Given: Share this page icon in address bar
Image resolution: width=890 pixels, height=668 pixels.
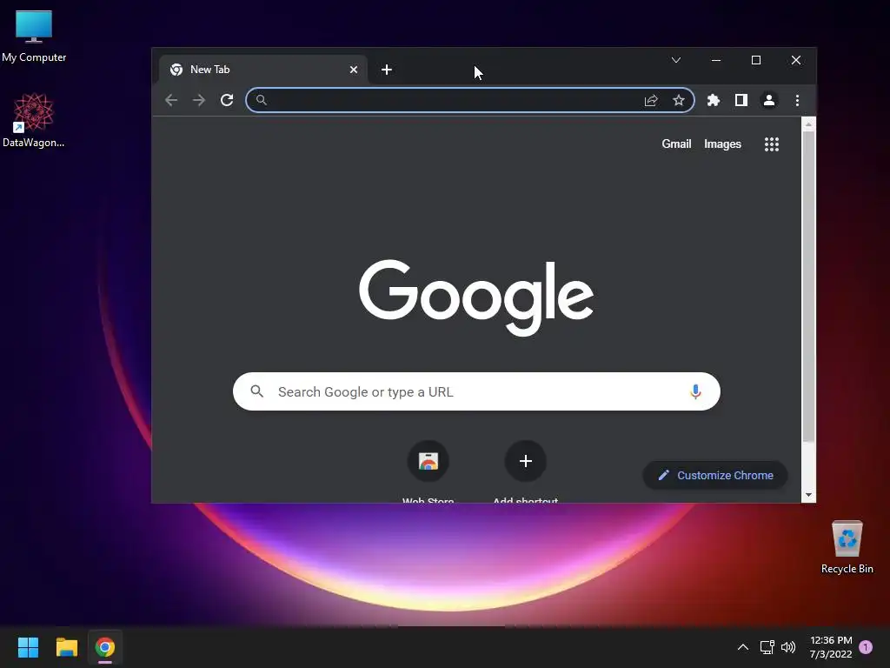Looking at the screenshot, I should click(651, 100).
